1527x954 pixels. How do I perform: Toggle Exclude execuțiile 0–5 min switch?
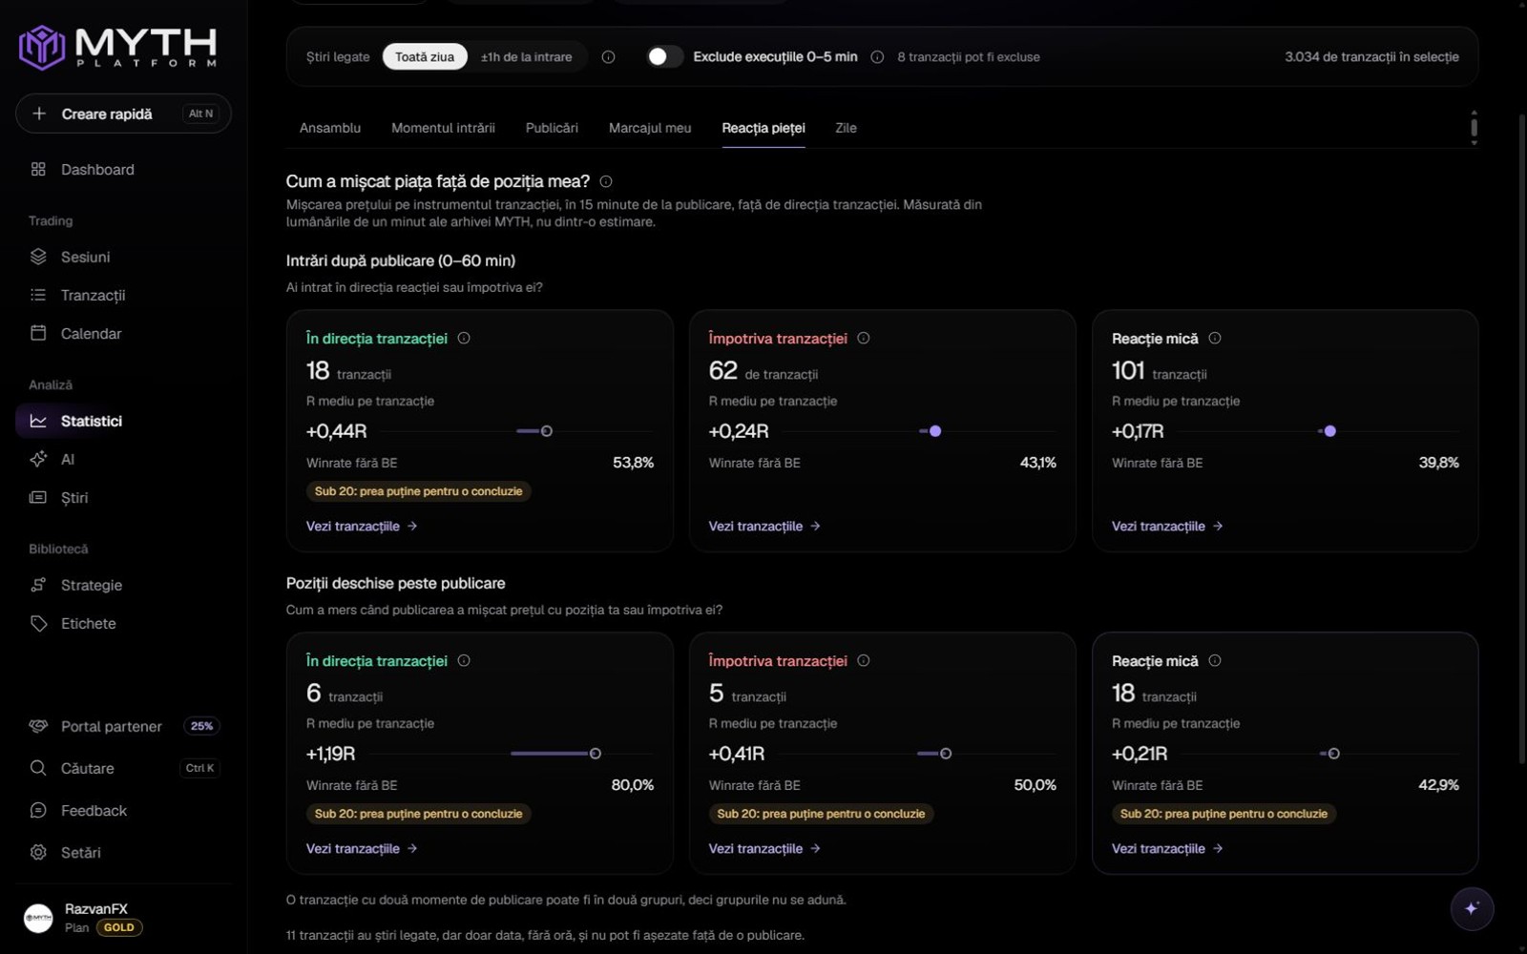point(664,56)
